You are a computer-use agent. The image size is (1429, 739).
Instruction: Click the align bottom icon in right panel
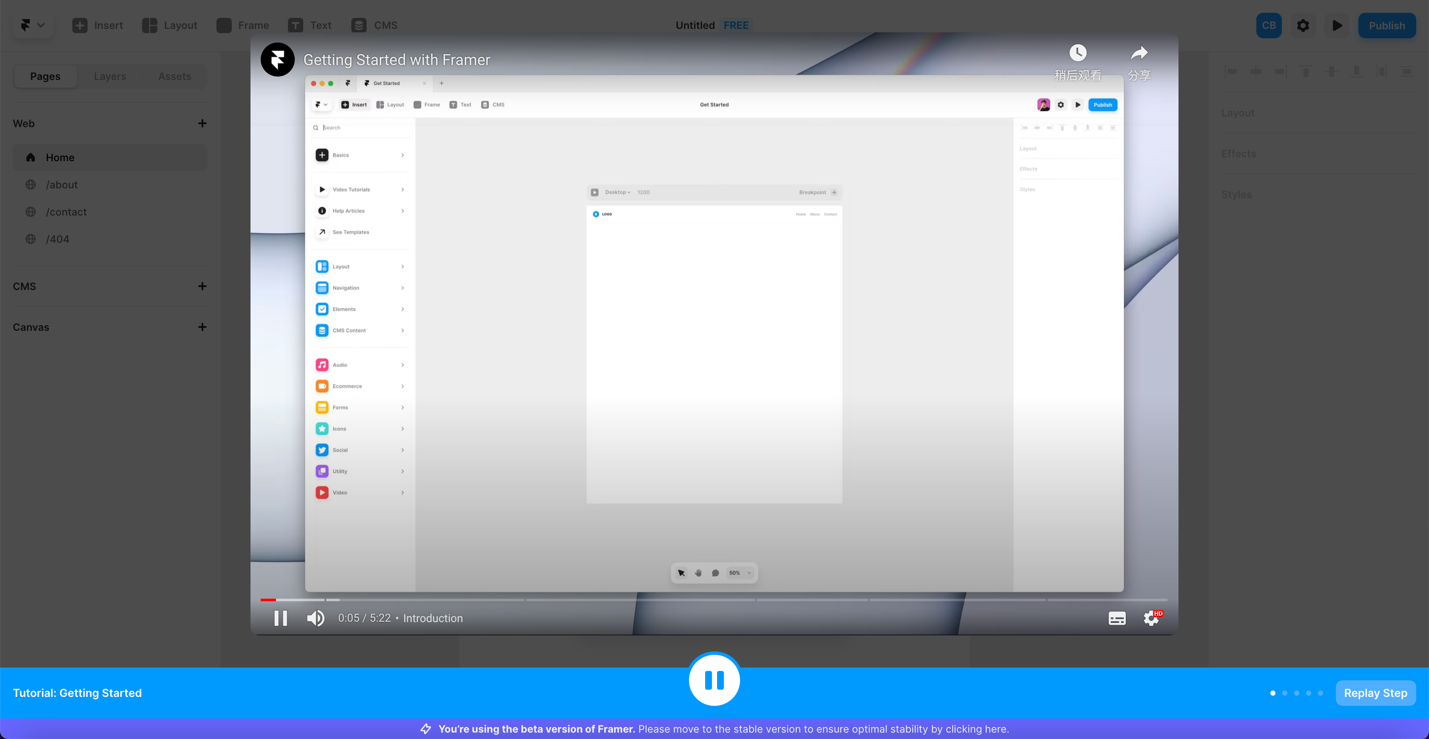[x=1356, y=71]
